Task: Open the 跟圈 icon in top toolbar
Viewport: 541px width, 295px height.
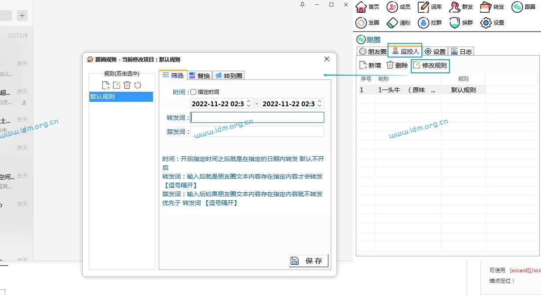Action: pos(517,7)
